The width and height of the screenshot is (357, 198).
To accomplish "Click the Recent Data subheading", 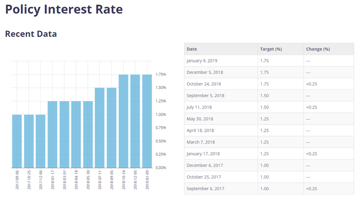I will coord(31,34).
